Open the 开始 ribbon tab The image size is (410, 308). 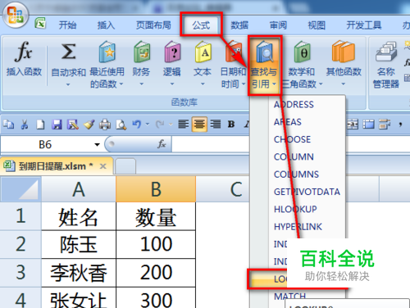point(67,25)
